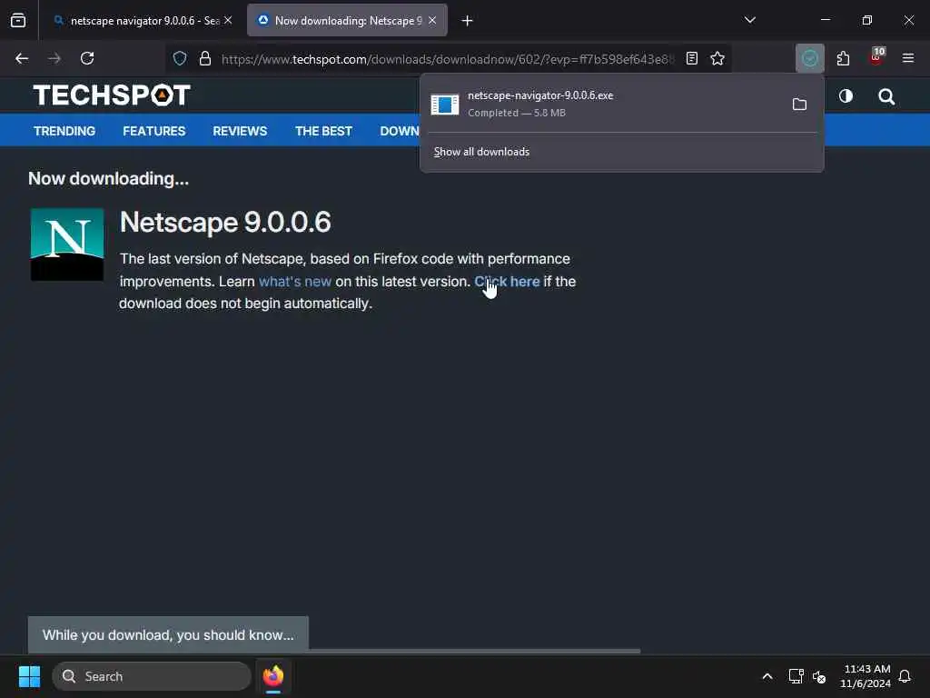Open THE BEST navigation menu

coord(324,131)
